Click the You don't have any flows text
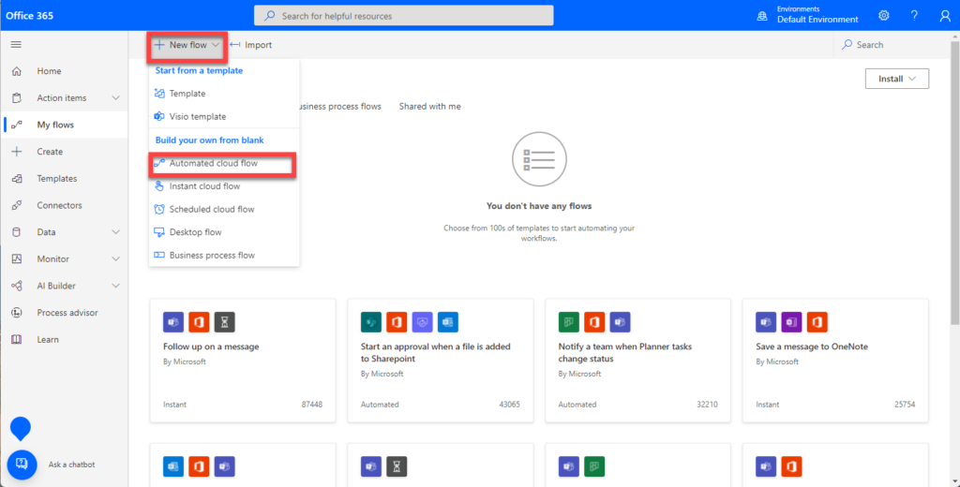The image size is (960, 487). pyautogui.click(x=539, y=206)
